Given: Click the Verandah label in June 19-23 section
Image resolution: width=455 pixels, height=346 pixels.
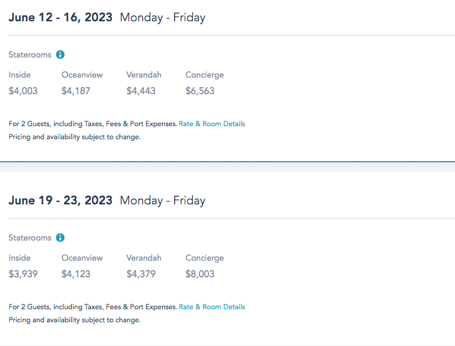Looking at the screenshot, I should pyautogui.click(x=144, y=258).
